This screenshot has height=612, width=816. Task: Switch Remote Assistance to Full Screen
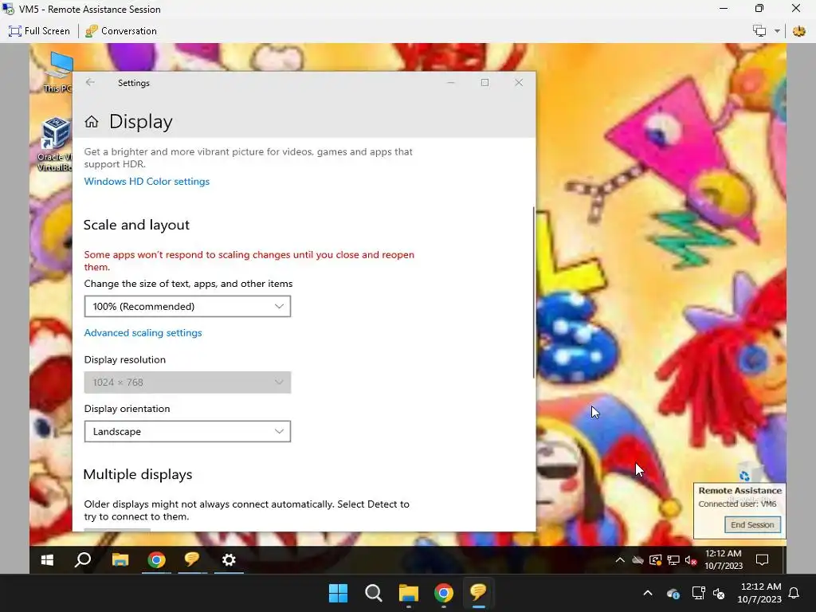(39, 31)
